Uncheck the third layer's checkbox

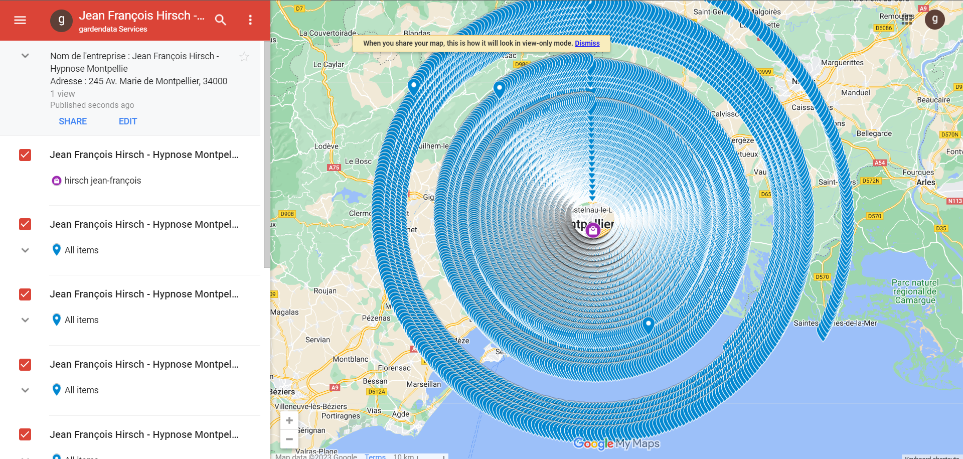coord(25,294)
